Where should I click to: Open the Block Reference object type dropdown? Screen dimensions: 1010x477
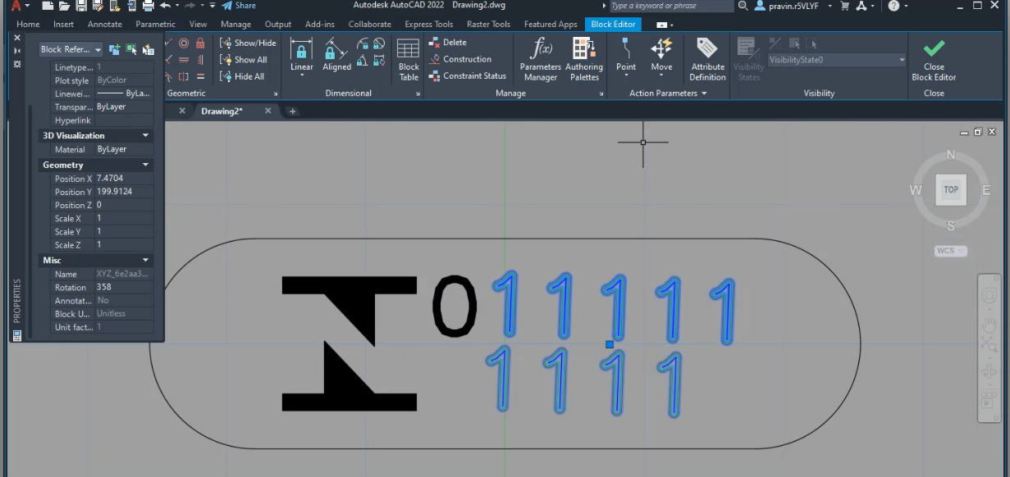tap(71, 50)
